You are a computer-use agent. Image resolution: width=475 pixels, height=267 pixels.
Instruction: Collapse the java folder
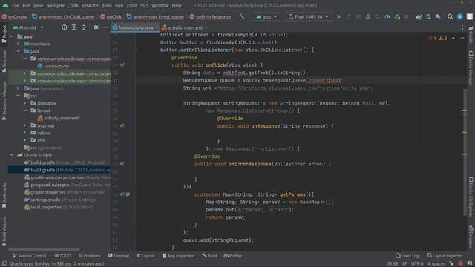tap(19, 51)
